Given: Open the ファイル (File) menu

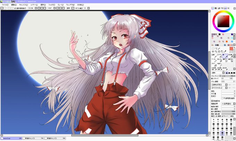Looking at the screenshot, I should pos(5,5).
